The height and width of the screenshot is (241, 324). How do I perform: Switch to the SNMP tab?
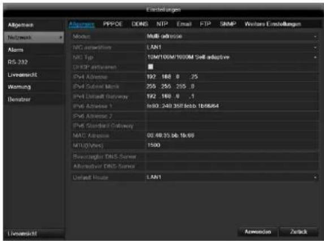[228, 24]
